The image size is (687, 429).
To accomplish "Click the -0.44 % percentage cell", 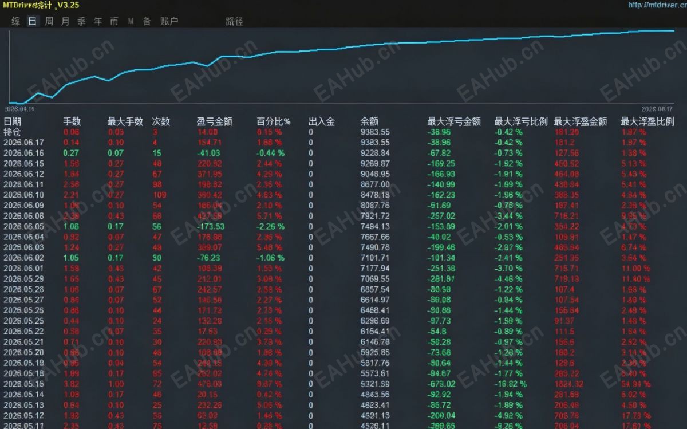I will point(270,153).
